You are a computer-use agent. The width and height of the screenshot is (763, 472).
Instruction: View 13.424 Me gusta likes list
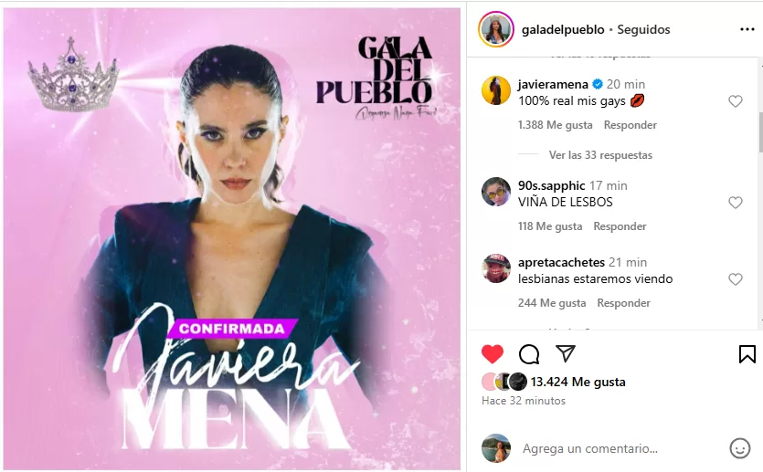pos(578,382)
